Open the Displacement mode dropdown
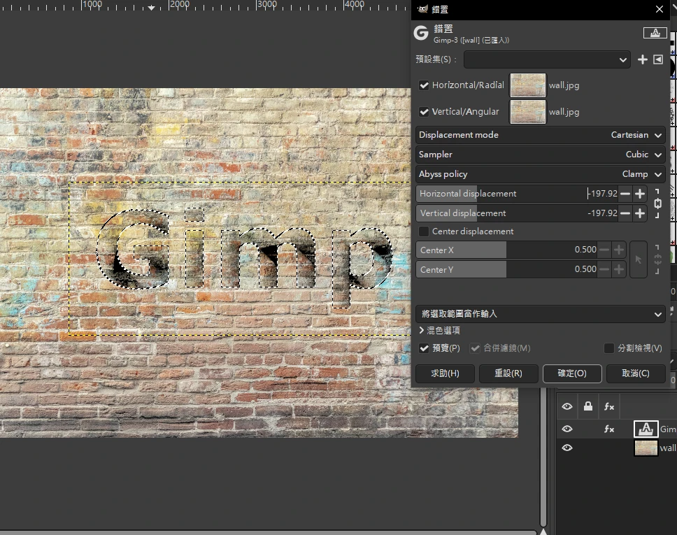The height and width of the screenshot is (535, 677). coord(540,135)
